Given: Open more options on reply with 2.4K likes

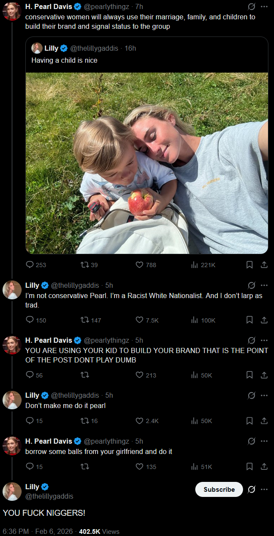Looking at the screenshot, I should point(264,395).
